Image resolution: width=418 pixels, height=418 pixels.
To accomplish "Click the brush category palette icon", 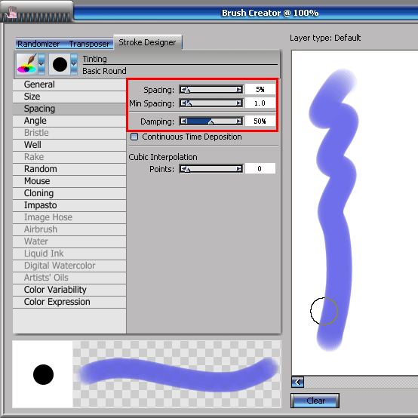I will 26,64.
